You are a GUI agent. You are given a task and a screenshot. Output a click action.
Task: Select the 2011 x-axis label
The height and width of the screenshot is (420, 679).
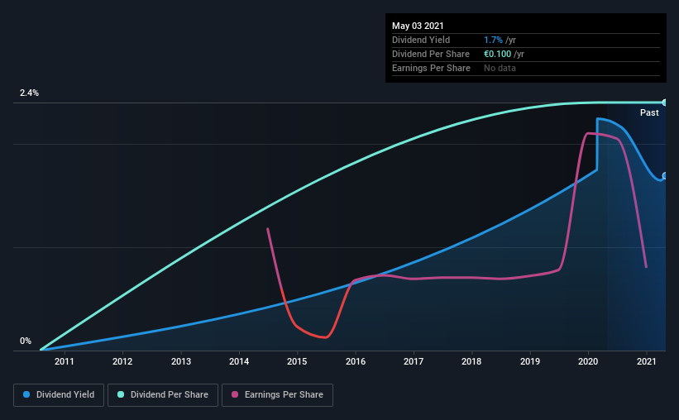click(x=64, y=361)
